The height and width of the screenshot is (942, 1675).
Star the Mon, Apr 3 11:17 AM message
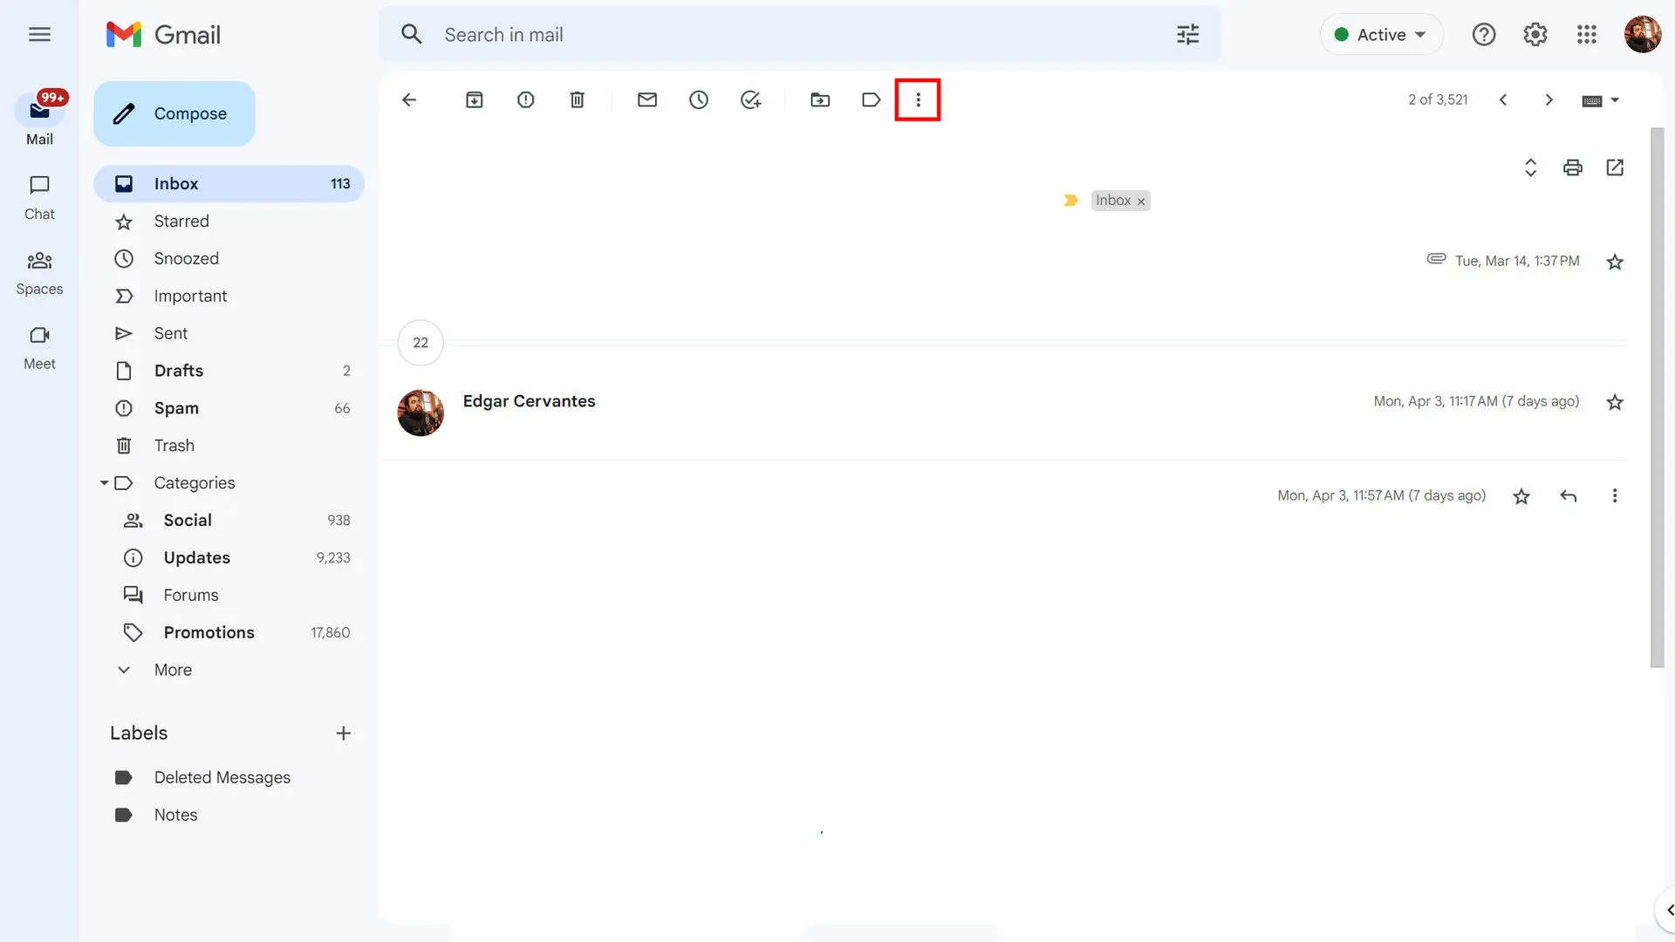coord(1615,402)
